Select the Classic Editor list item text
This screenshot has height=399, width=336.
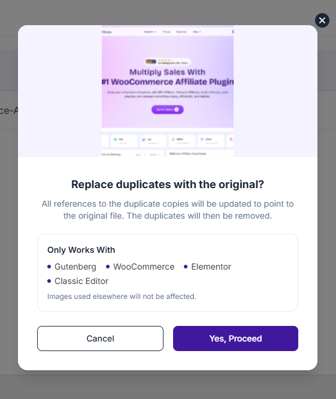[x=81, y=281]
